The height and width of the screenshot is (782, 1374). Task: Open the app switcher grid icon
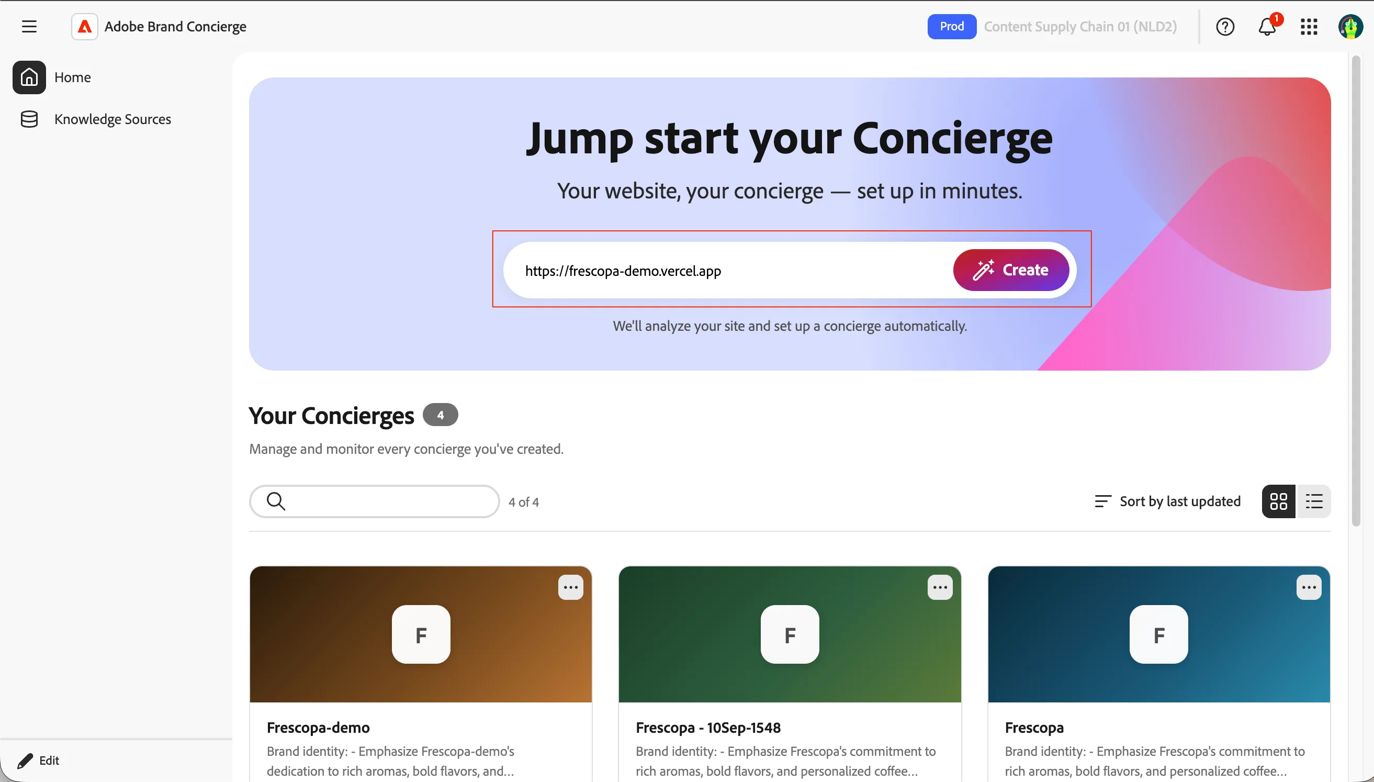point(1309,26)
